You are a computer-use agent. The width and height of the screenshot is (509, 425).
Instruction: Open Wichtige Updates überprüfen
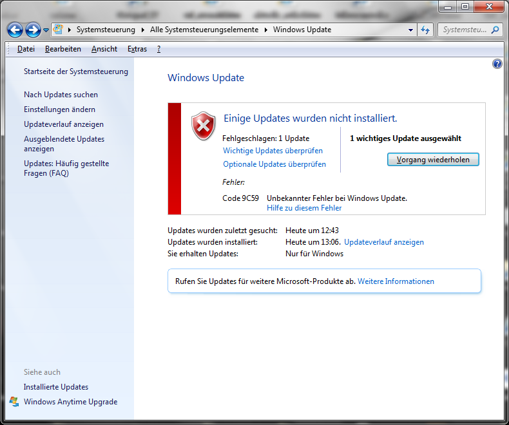point(273,151)
